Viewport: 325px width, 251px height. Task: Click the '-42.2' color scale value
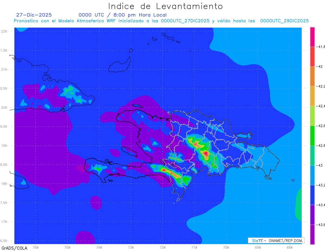[321, 86]
